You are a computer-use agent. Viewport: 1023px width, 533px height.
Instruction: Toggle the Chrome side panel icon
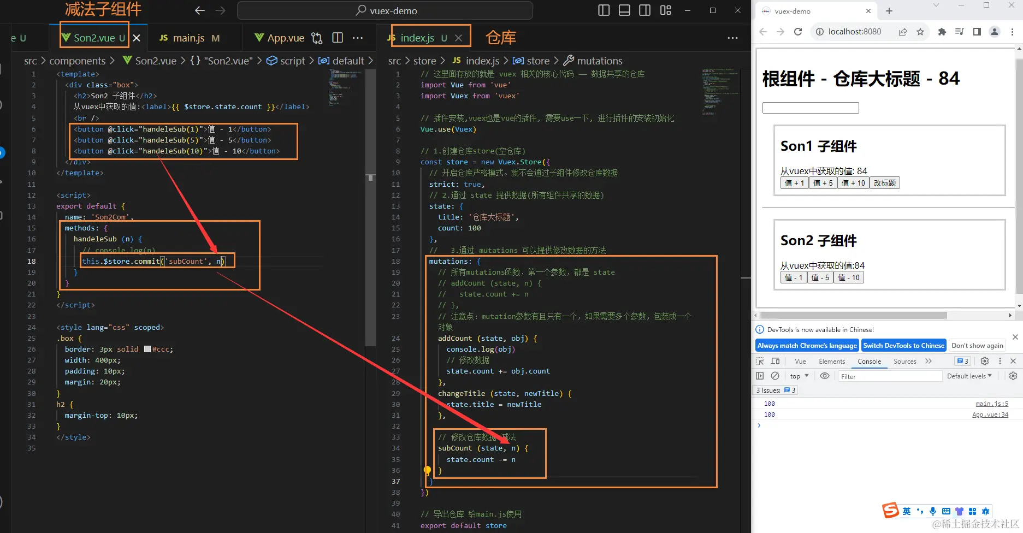coord(977,32)
